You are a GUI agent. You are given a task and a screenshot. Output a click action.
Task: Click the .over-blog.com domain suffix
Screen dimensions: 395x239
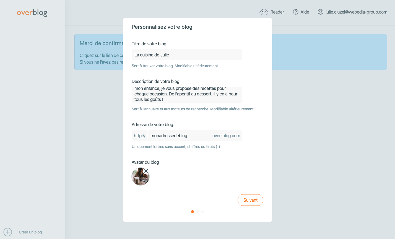[226, 136]
